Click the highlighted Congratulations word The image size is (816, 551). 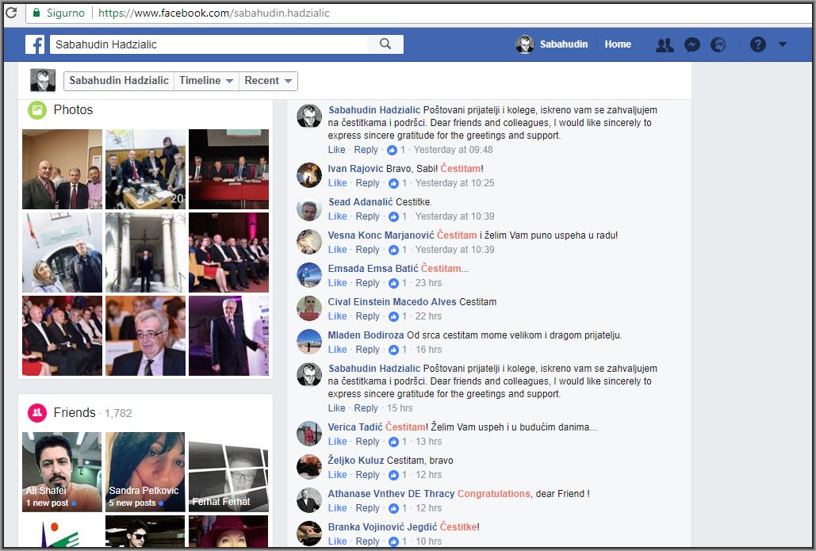pos(493,494)
